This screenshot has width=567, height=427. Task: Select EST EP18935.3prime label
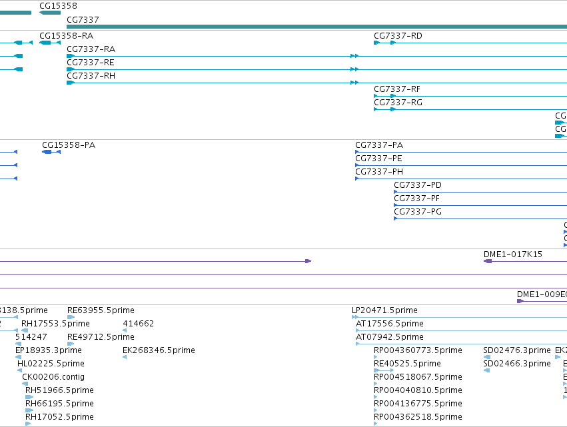tap(49, 350)
